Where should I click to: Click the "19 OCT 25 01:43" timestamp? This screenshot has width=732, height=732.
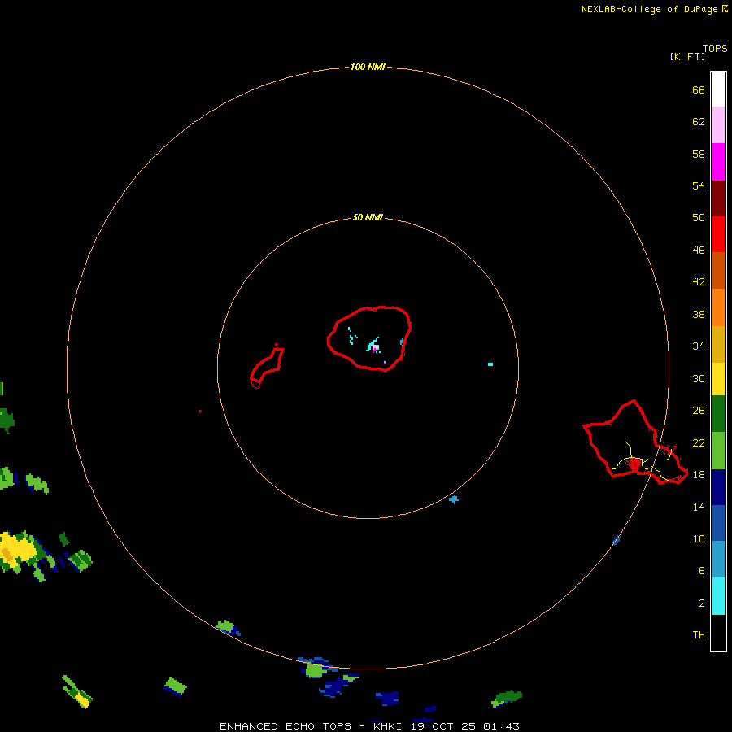465,726
